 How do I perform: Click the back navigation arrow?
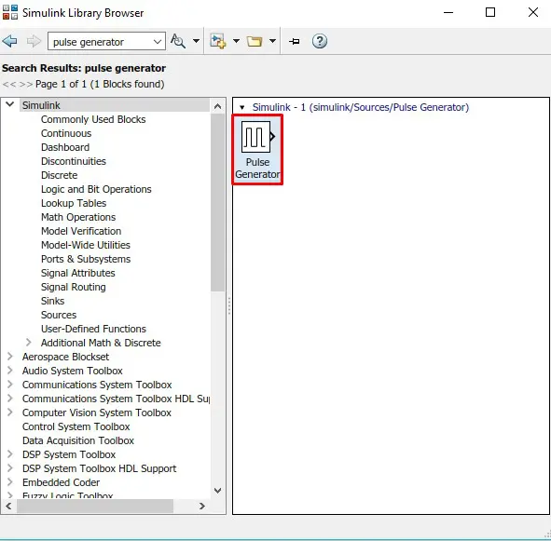point(9,41)
